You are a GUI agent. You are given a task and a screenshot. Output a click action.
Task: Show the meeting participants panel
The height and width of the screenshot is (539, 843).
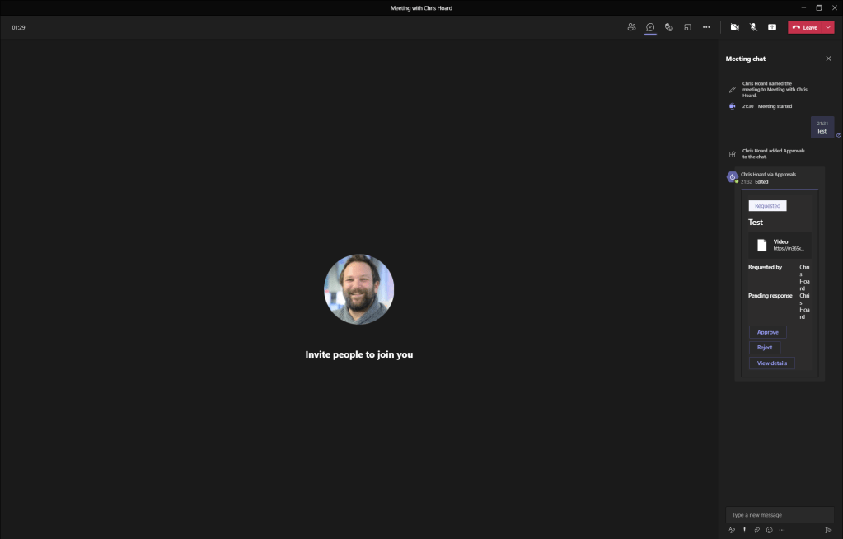click(x=631, y=27)
